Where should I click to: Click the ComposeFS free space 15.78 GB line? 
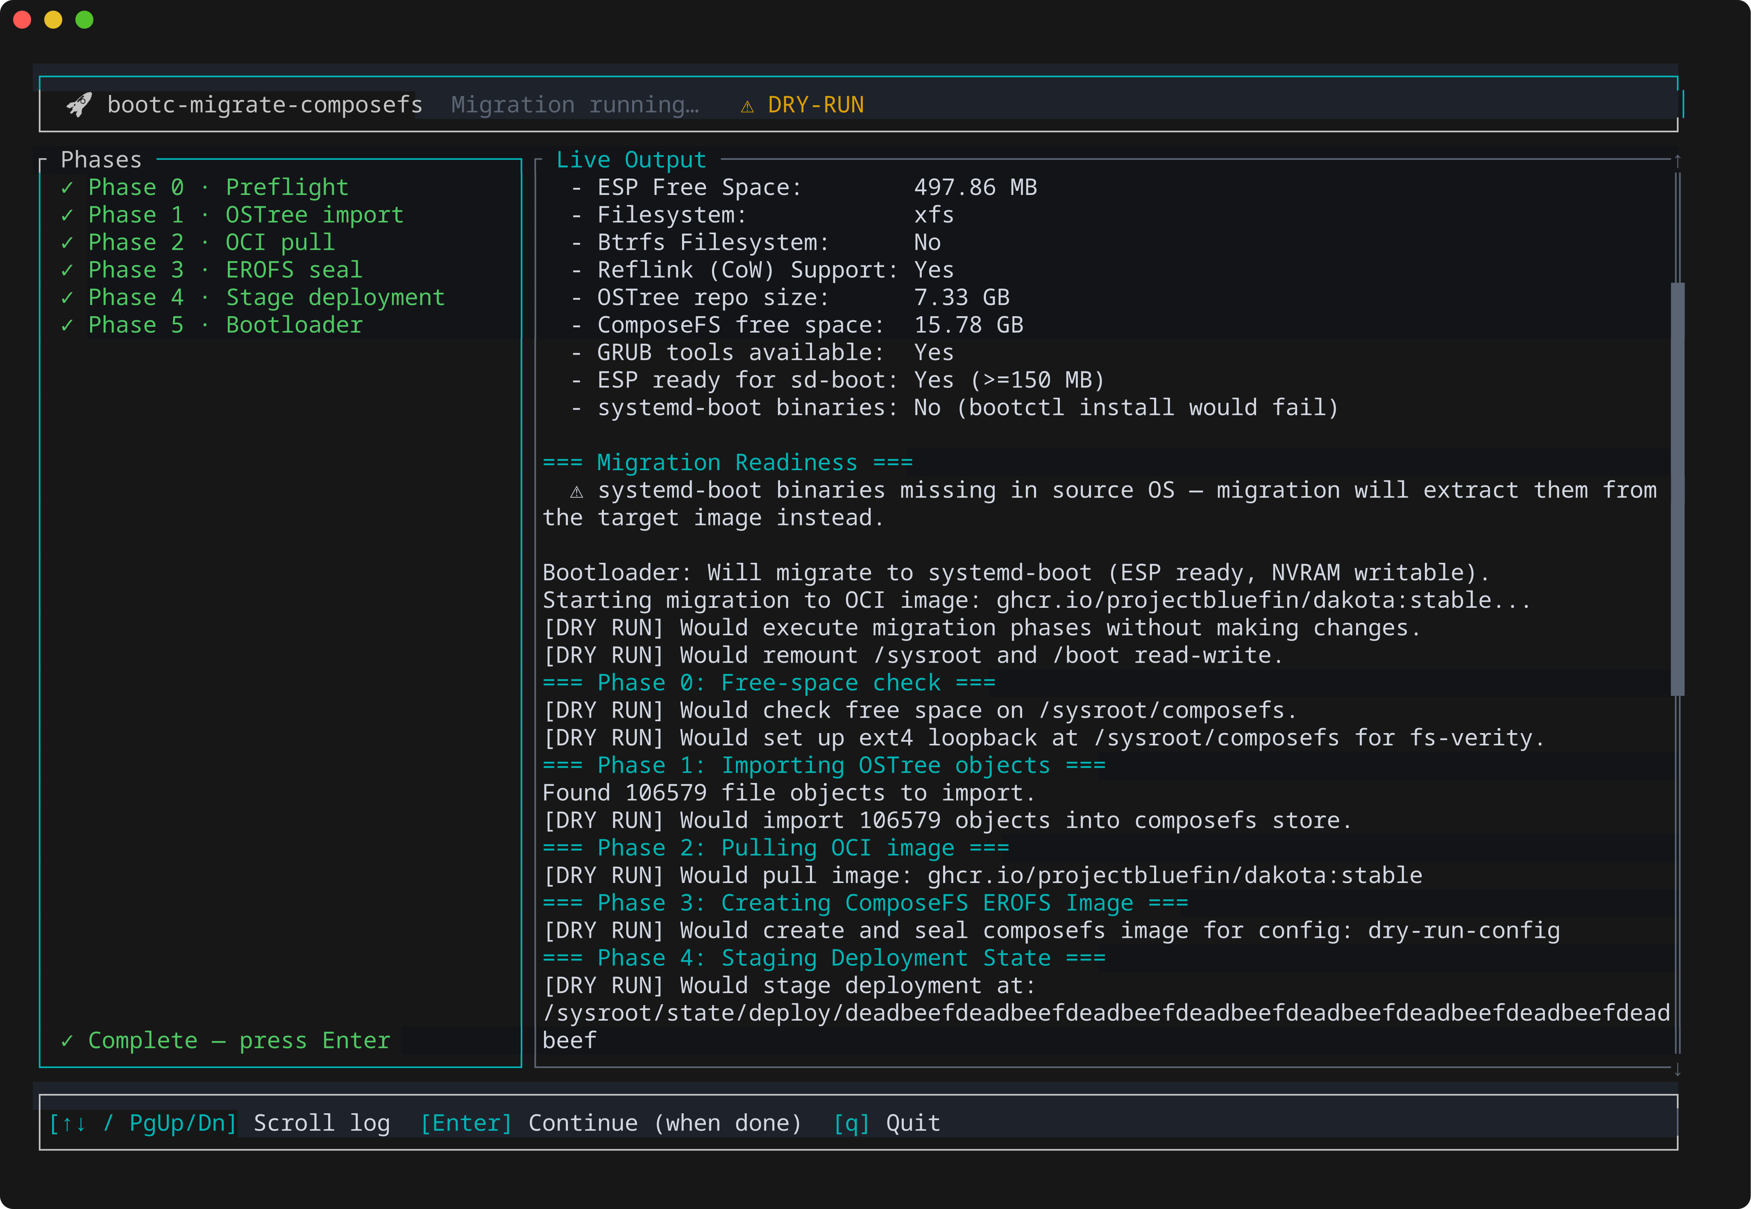796,325
